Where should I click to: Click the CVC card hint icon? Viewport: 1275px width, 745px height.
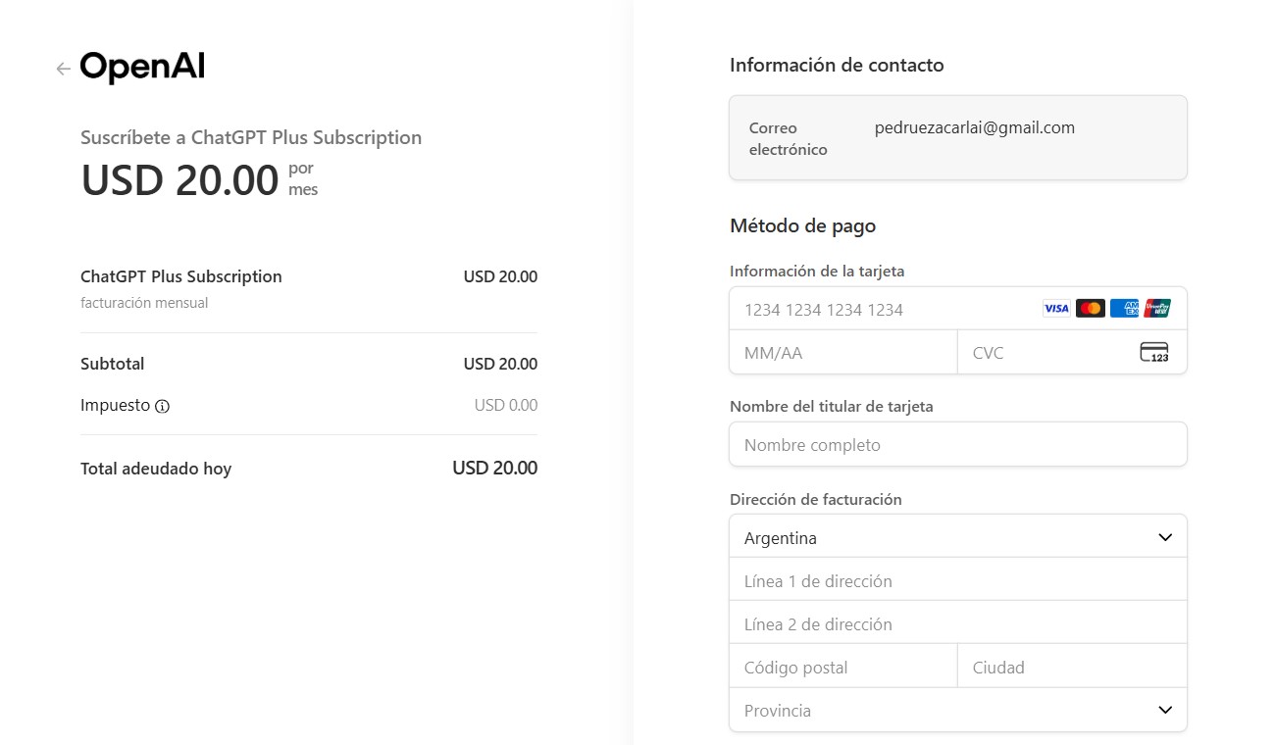(x=1154, y=353)
